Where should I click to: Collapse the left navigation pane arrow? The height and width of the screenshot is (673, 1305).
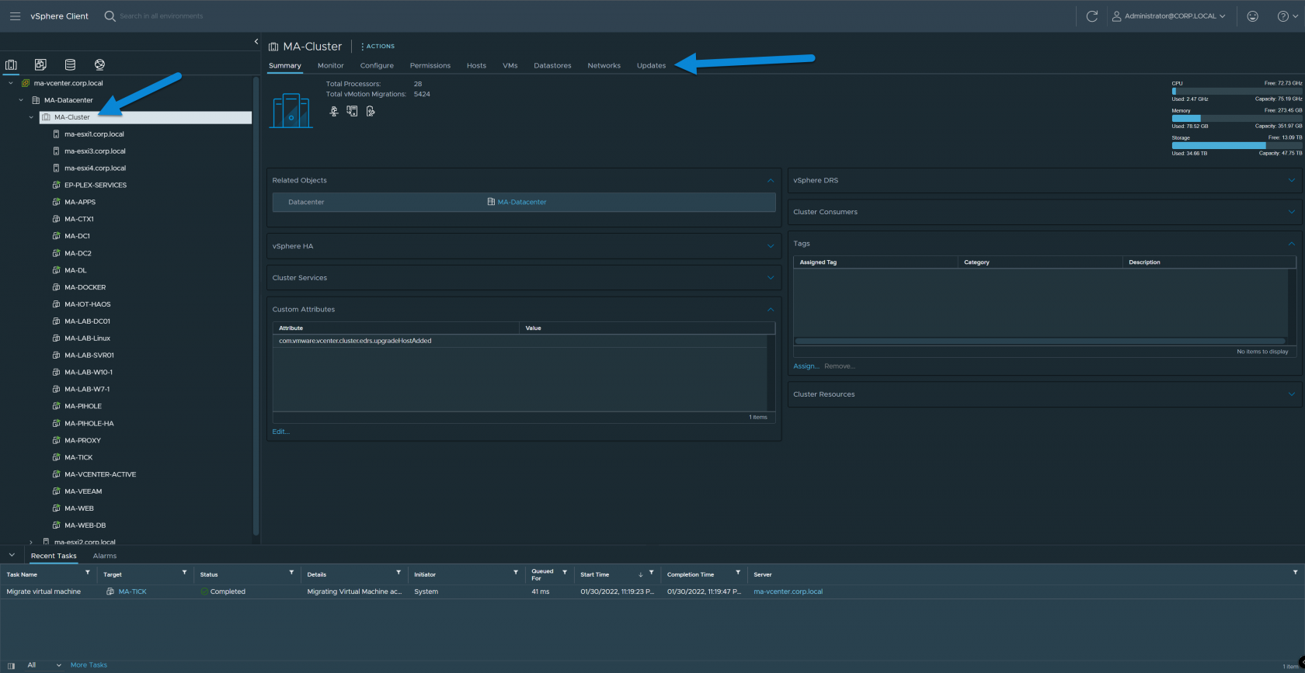(x=256, y=42)
